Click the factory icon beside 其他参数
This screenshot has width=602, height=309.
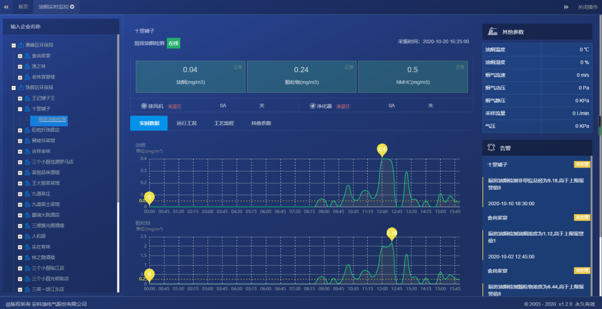[492, 32]
